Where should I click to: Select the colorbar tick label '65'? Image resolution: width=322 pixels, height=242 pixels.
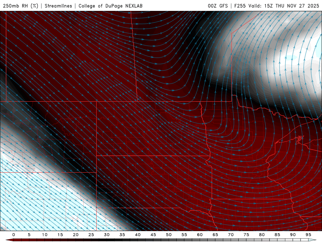tap(215, 235)
